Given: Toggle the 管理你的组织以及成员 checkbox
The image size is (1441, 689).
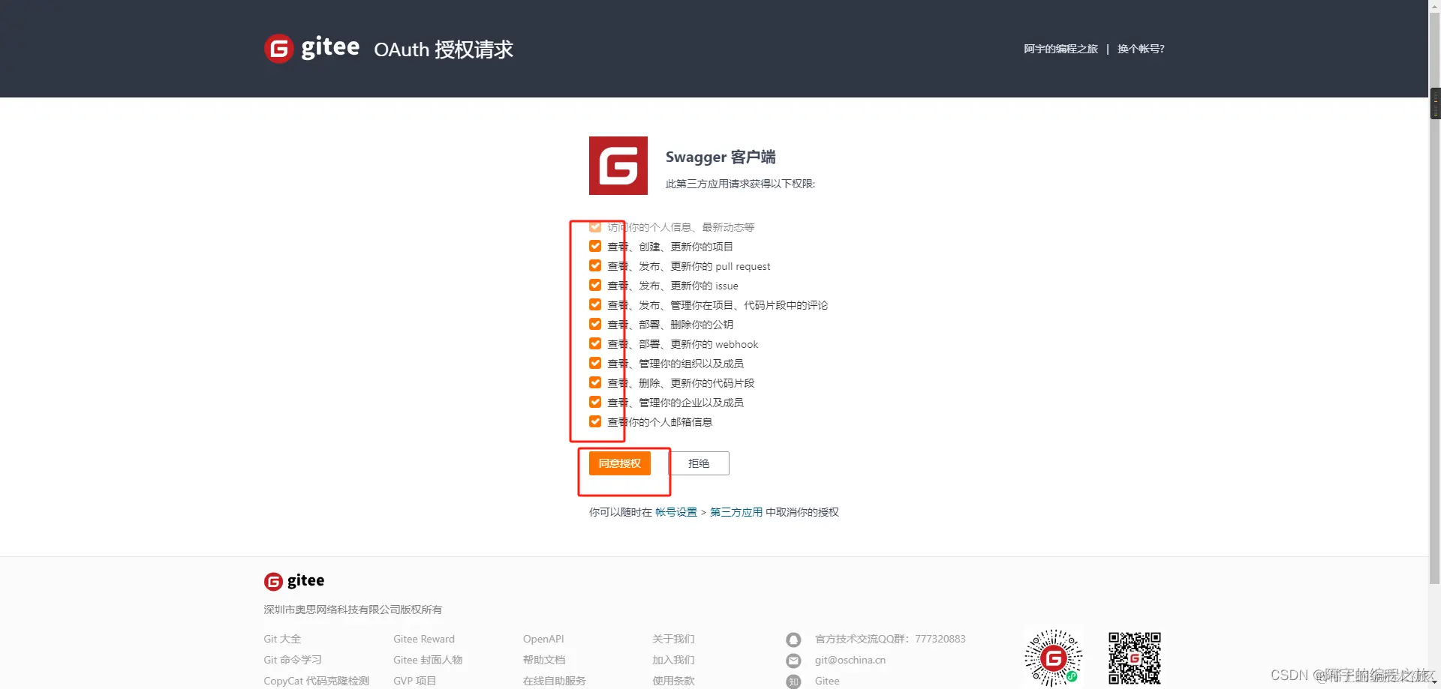Looking at the screenshot, I should pyautogui.click(x=595, y=363).
